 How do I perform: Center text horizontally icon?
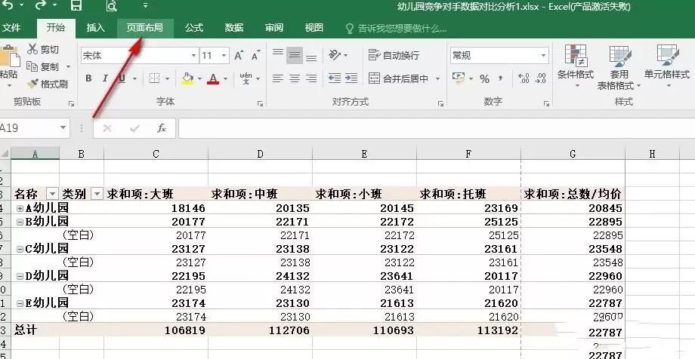tap(295, 78)
